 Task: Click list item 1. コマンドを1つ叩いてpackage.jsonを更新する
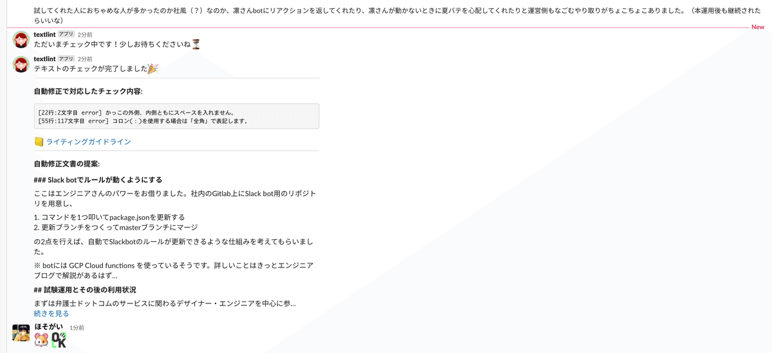109,217
